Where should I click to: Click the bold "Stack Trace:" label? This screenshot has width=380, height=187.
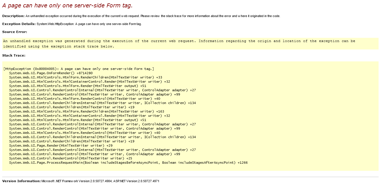(x=14, y=55)
